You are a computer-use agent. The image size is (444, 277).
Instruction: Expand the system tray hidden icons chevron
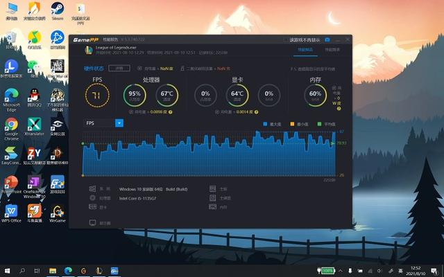341,271
